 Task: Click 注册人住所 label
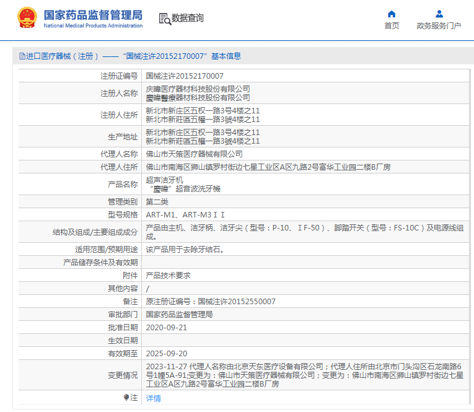[119, 115]
